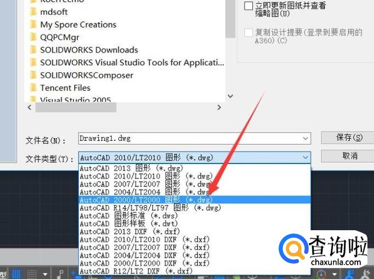Select highlighted AutoCAD 2000/LT2000 图形 (*.dwg)

195,200
